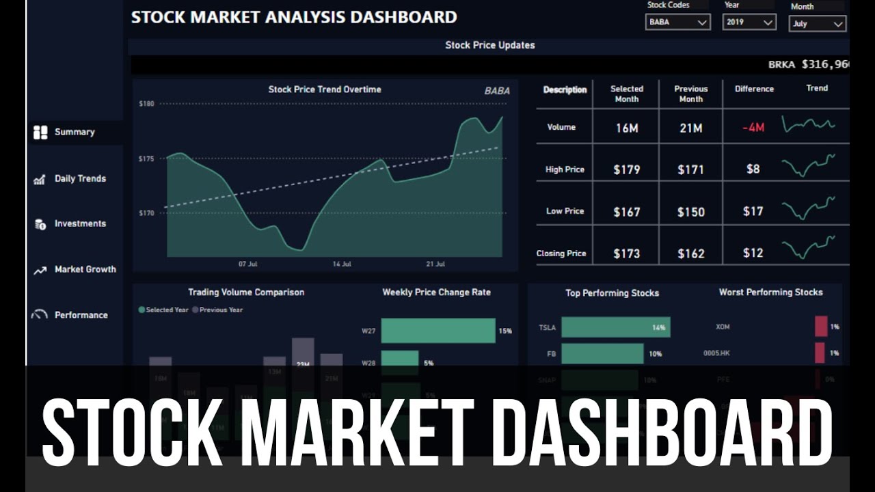The width and height of the screenshot is (875, 492).
Task: Click the 14 Jul axis label
Action: point(342,264)
